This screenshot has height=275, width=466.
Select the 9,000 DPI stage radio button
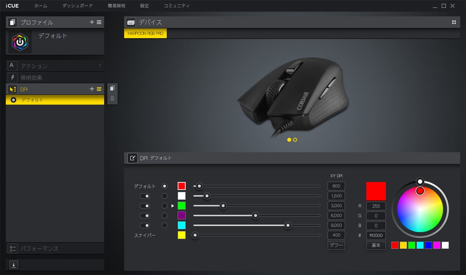point(165,225)
